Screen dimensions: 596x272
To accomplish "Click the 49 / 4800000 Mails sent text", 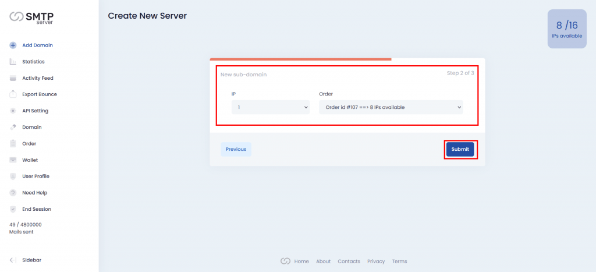I will (x=26, y=228).
